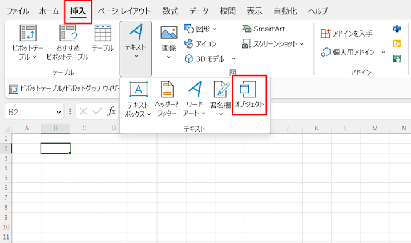Select row 2 header

(6, 148)
